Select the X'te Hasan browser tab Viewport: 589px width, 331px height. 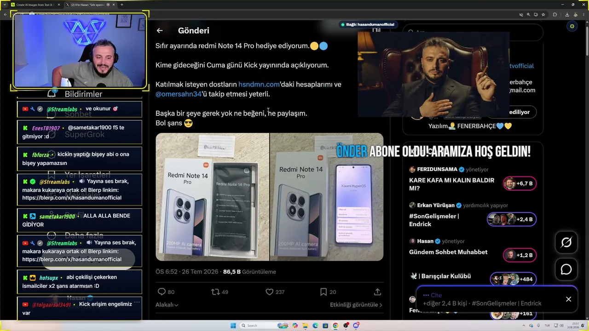point(90,5)
